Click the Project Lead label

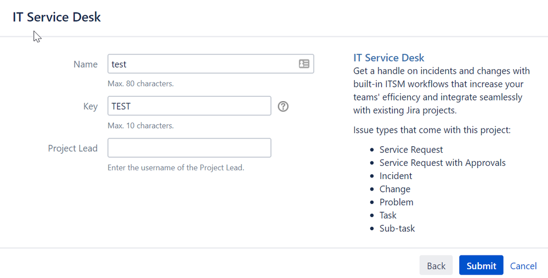click(73, 148)
